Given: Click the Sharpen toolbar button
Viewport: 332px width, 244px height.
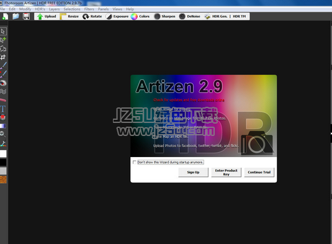Looking at the screenshot, I should tap(164, 16).
